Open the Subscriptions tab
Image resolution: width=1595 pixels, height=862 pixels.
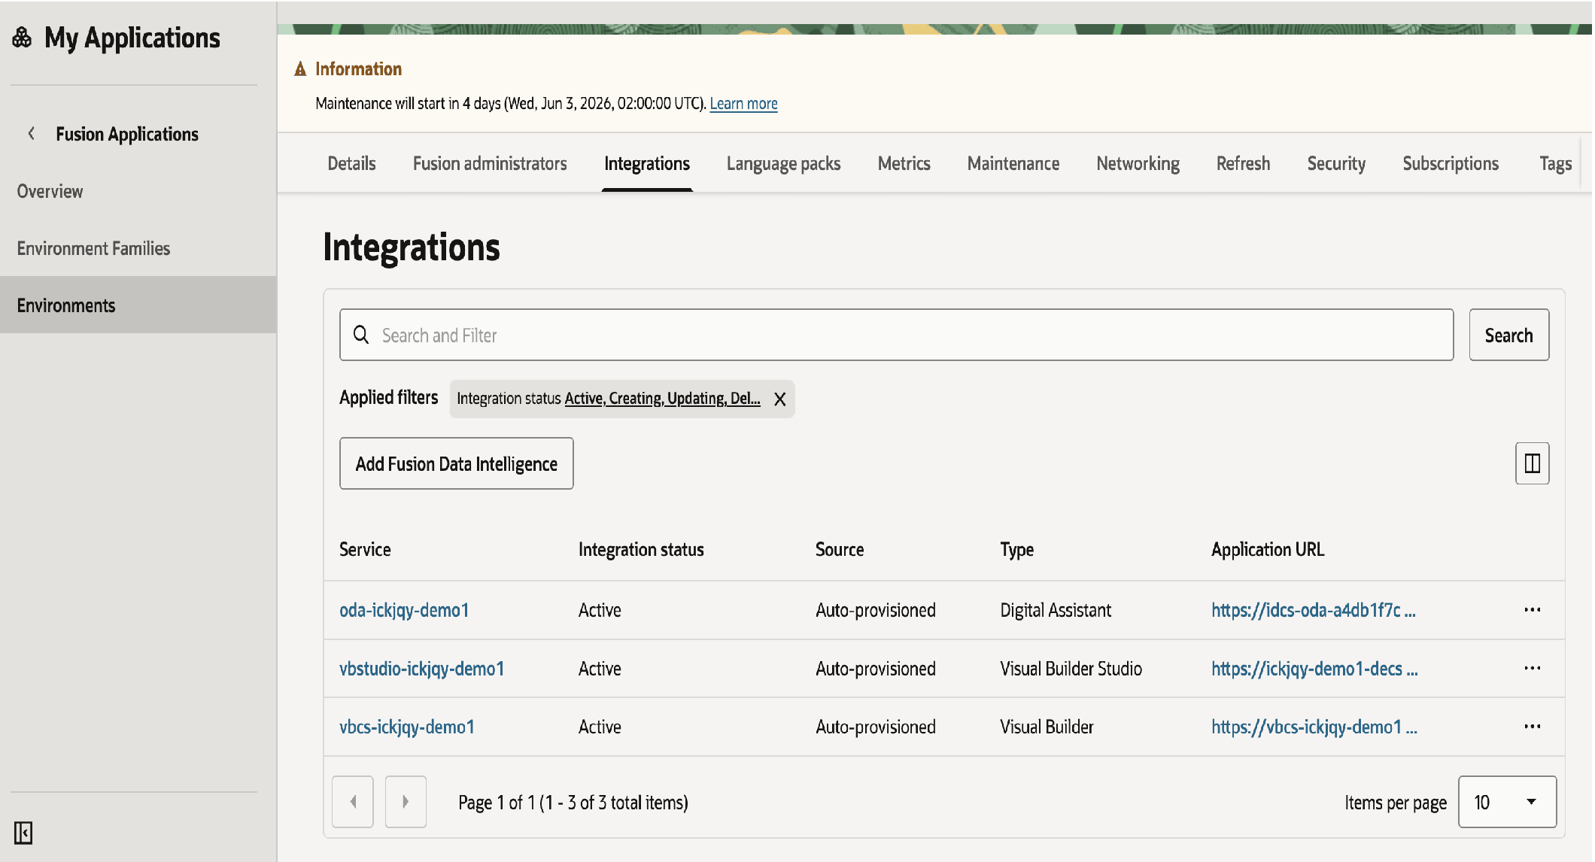(x=1451, y=163)
